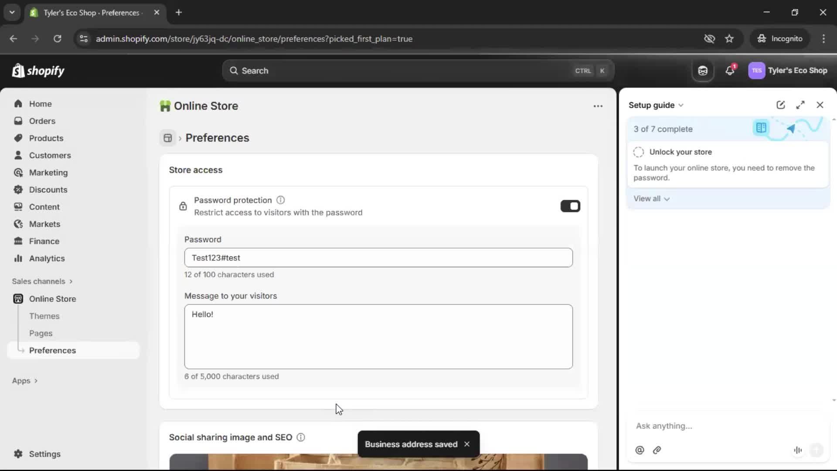Disable the Password protection toggle
Screen dimensions: 837x471
tap(570, 205)
